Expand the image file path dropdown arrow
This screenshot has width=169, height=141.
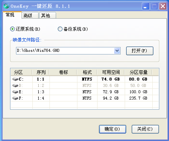(x=117, y=51)
